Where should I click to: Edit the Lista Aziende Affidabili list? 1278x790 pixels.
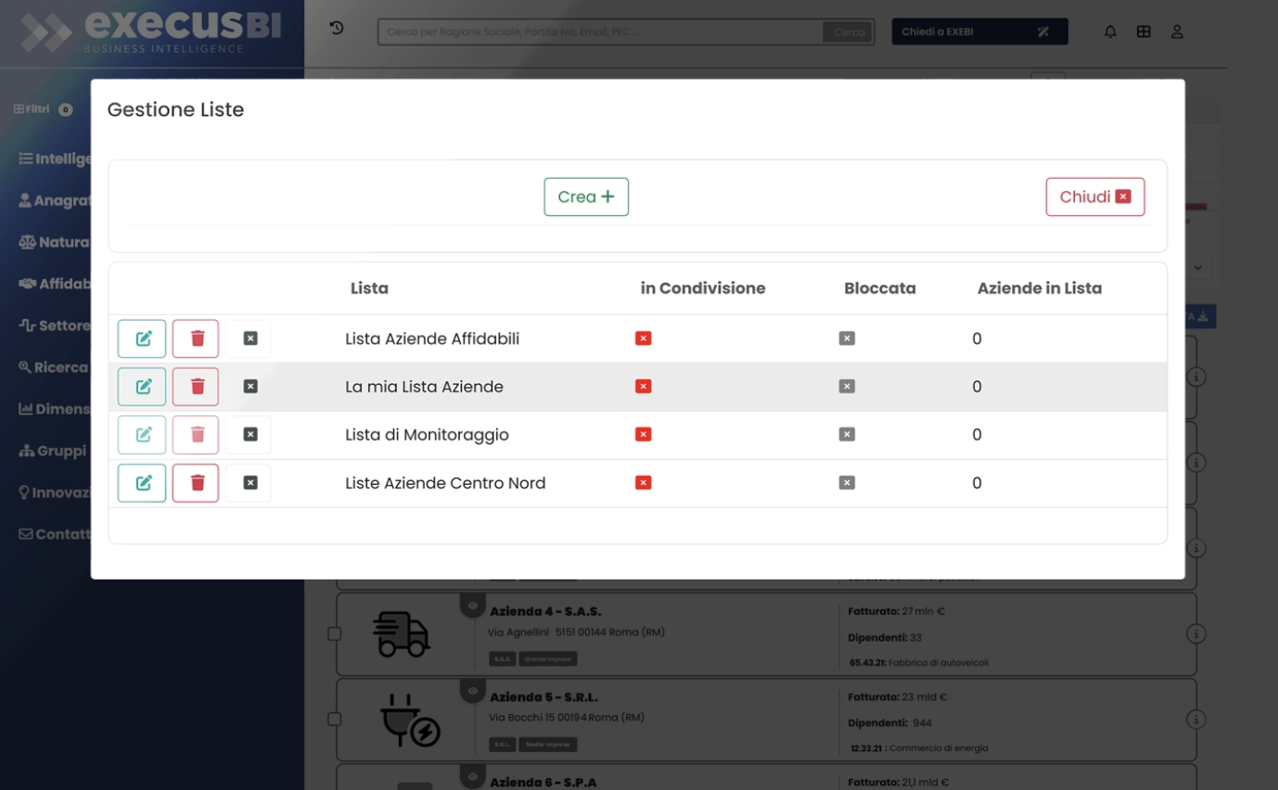tap(141, 338)
